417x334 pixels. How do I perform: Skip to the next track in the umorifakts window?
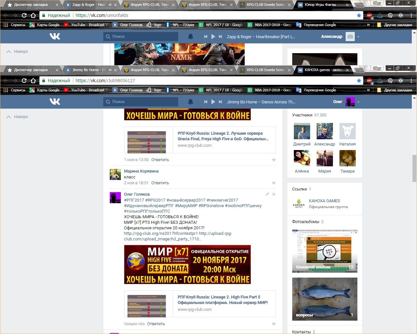point(221,37)
